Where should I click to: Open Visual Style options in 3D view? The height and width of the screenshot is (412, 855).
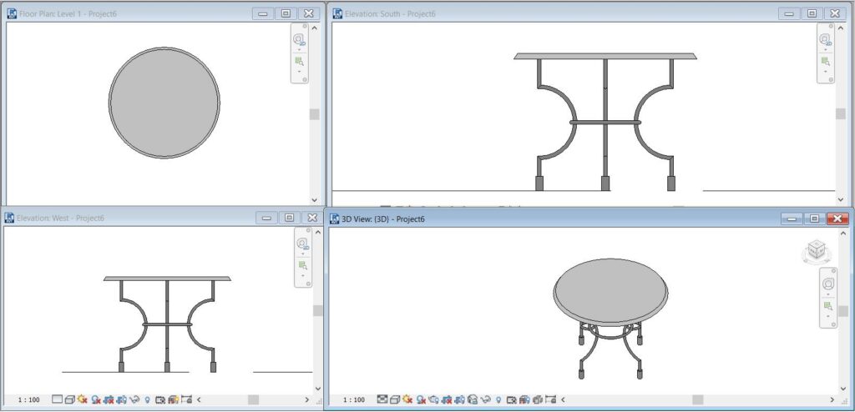click(395, 399)
